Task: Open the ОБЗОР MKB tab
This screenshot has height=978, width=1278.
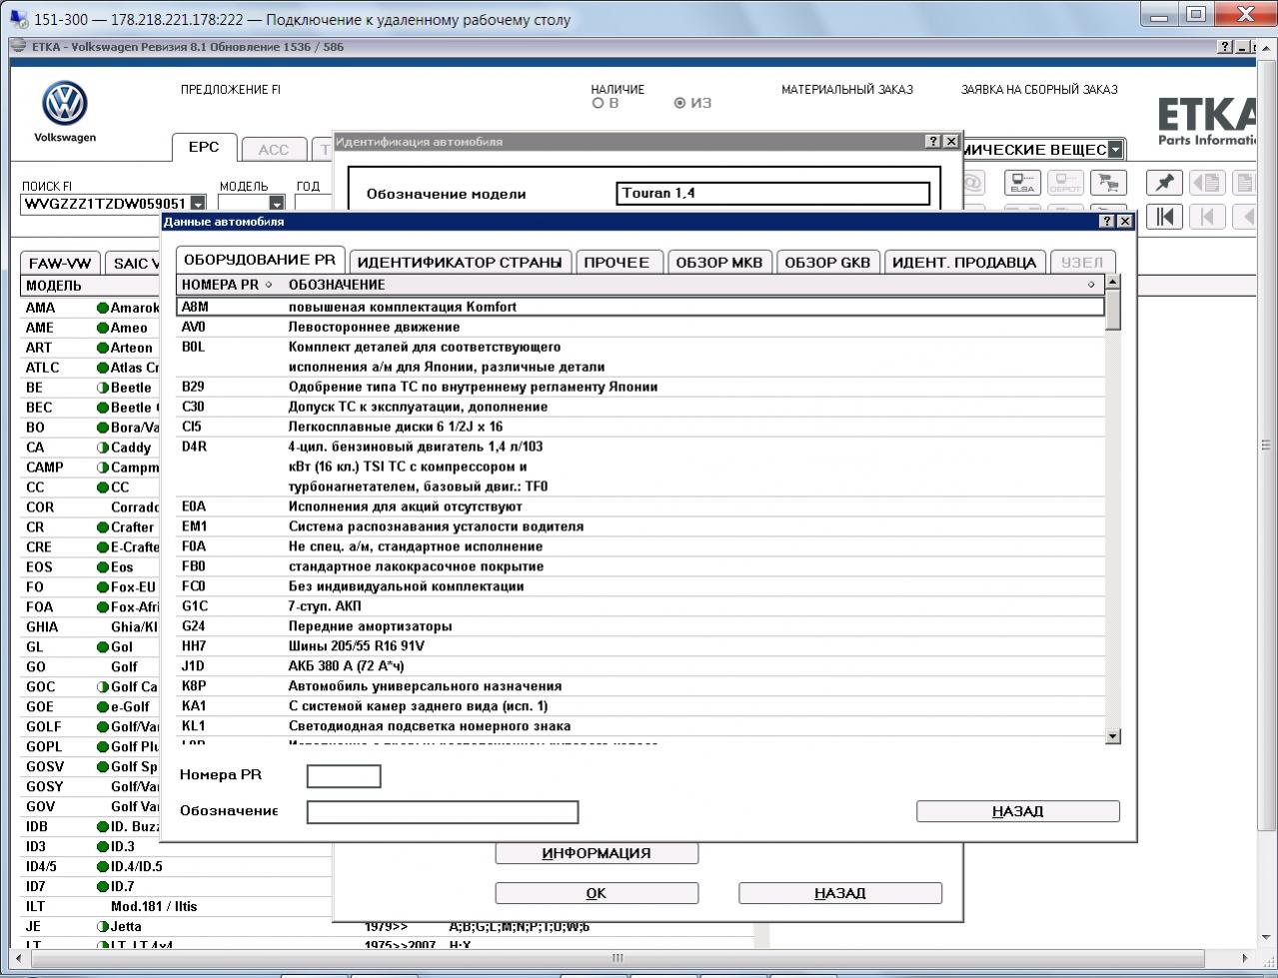Action: coord(719,262)
